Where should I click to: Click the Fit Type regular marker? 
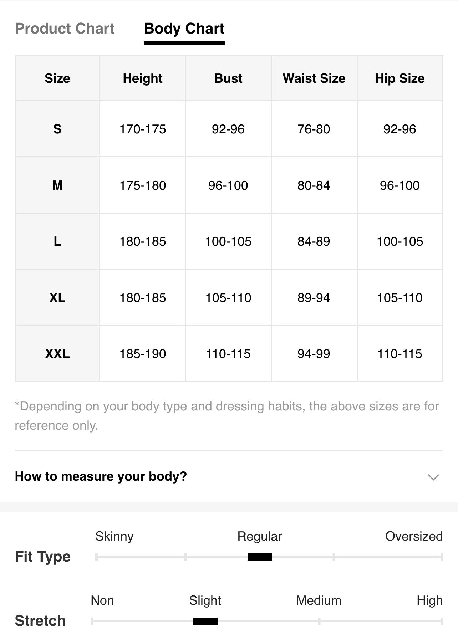coord(260,557)
